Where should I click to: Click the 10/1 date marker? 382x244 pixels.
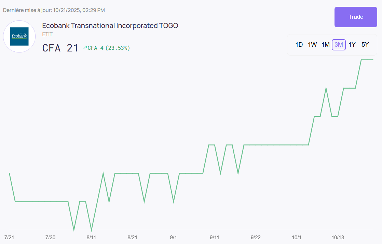(x=297, y=237)
